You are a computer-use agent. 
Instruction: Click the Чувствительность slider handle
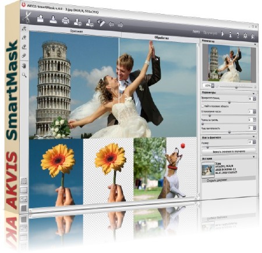coord(229,132)
